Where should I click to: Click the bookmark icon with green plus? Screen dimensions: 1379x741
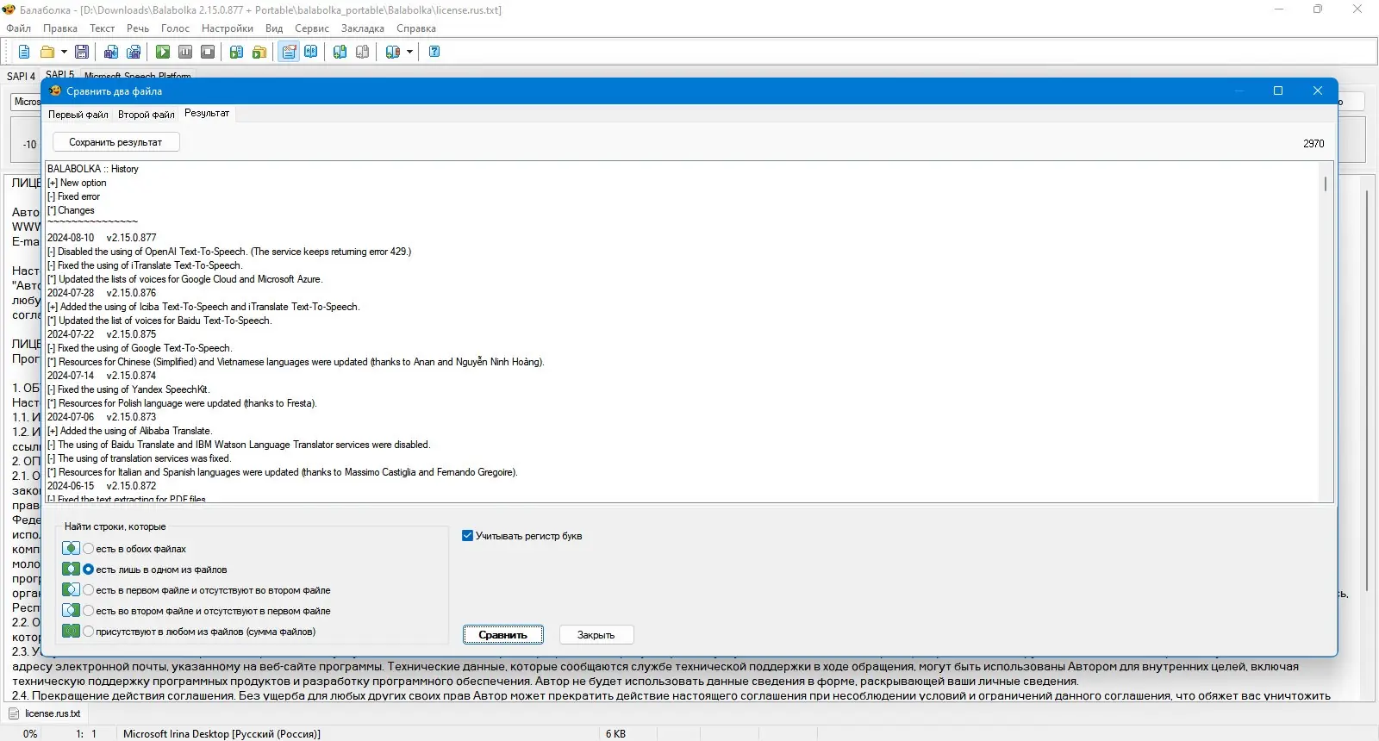point(340,52)
